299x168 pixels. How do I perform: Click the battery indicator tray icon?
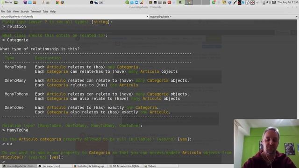pos(274,2)
